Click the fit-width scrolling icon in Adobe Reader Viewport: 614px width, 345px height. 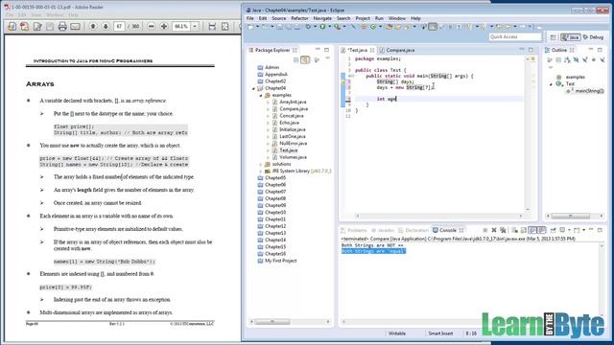pos(212,26)
